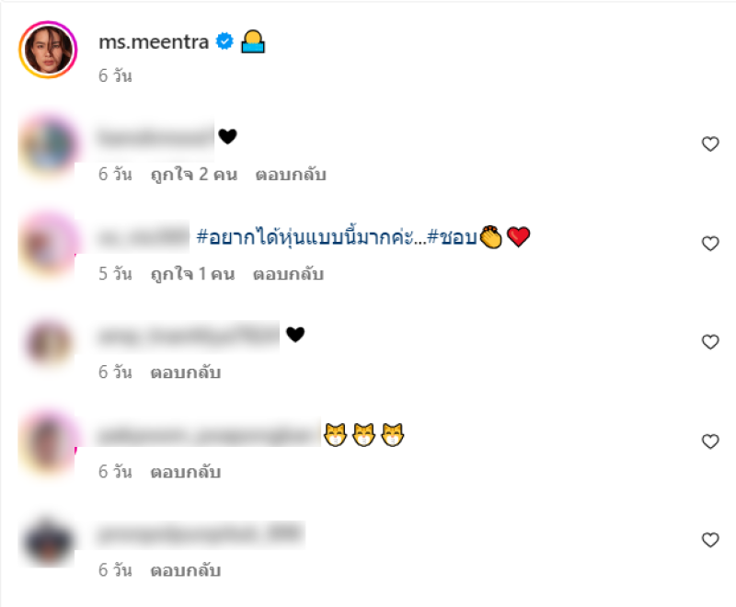Like the first black heart comment

(x=710, y=144)
